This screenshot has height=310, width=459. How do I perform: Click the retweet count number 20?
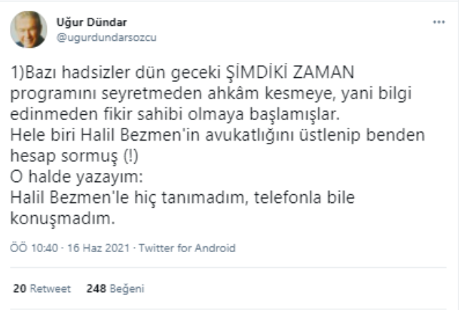19,289
